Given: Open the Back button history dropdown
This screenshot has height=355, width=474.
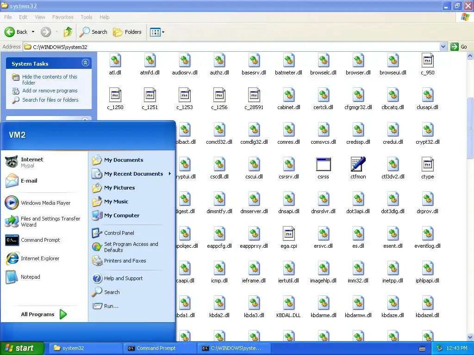Looking at the screenshot, I should (x=33, y=32).
